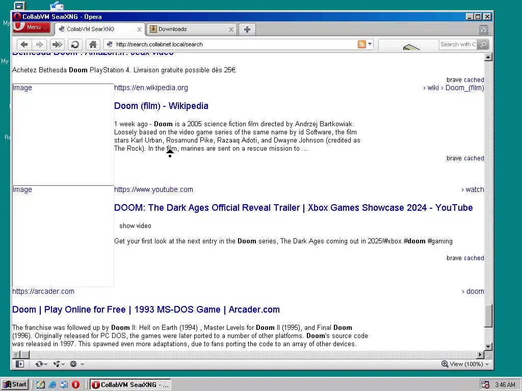Click the https://arcader.com URL link
522x391 pixels.
pyautogui.click(x=43, y=291)
